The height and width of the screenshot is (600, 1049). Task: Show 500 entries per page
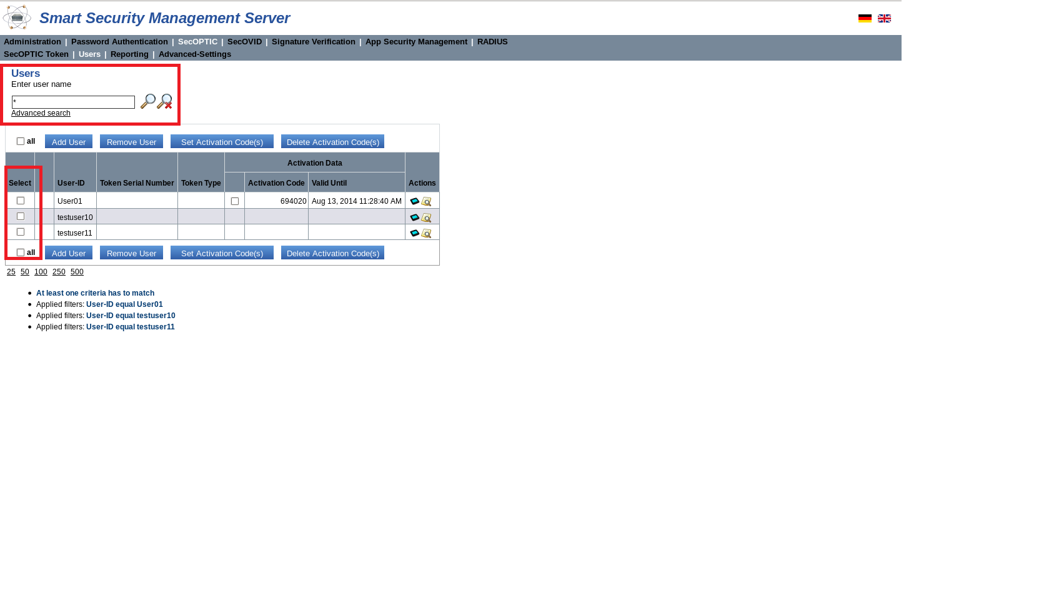pos(77,272)
